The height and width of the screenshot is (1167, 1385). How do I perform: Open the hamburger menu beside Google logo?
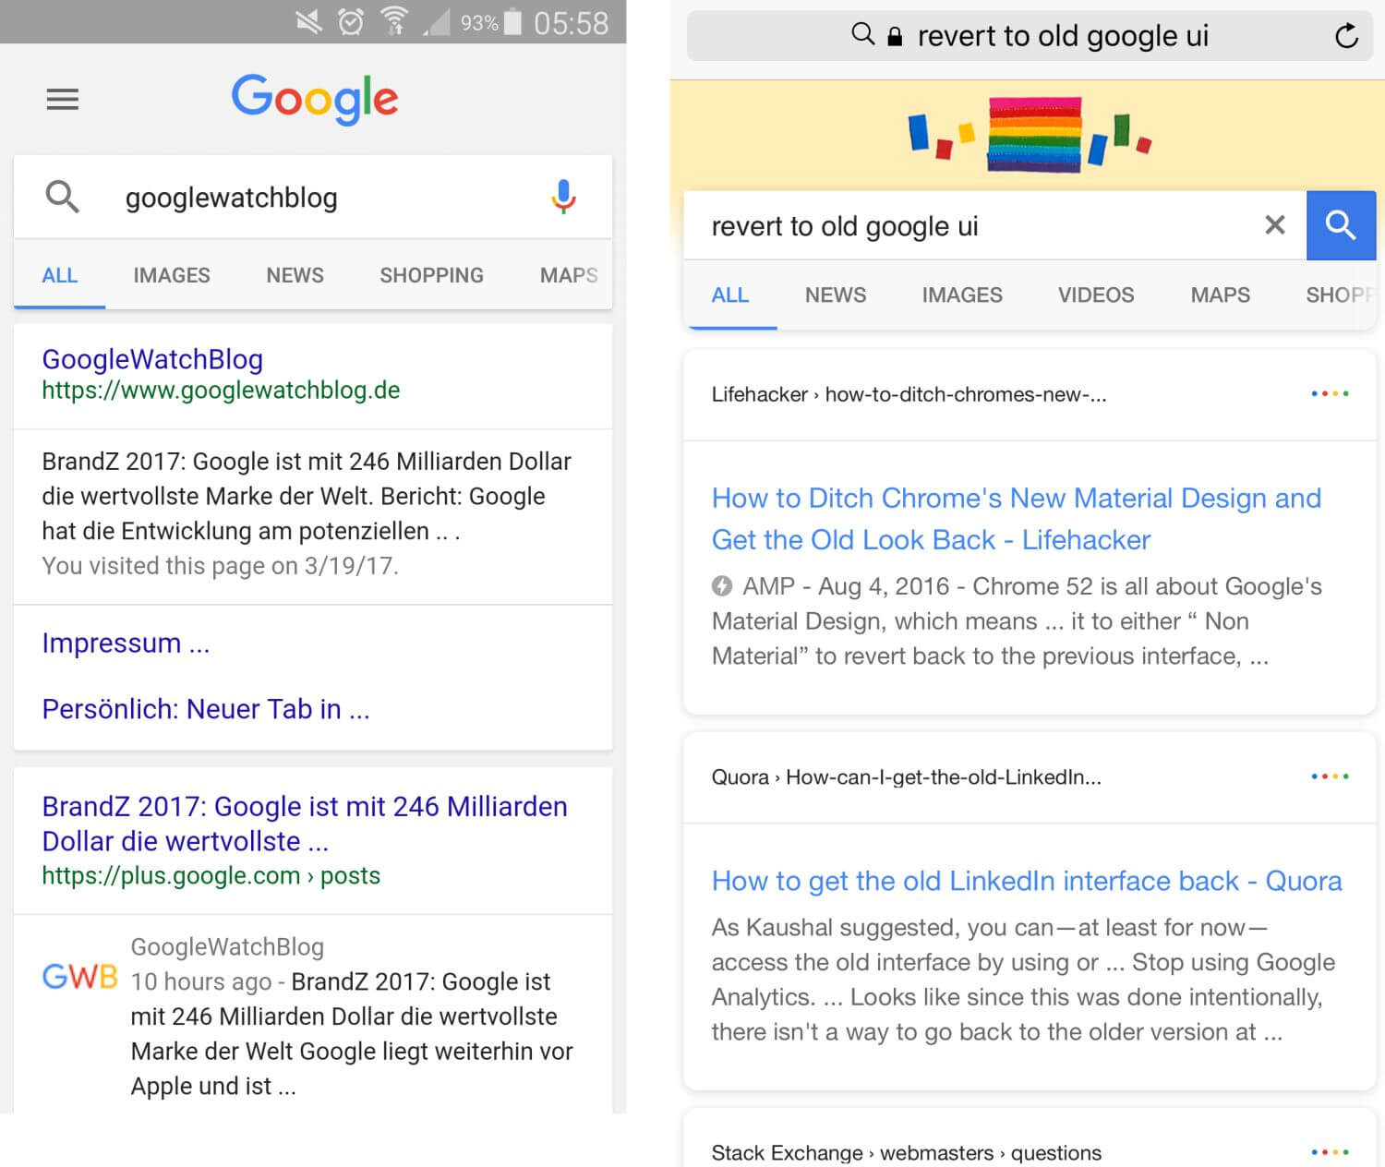point(63,99)
